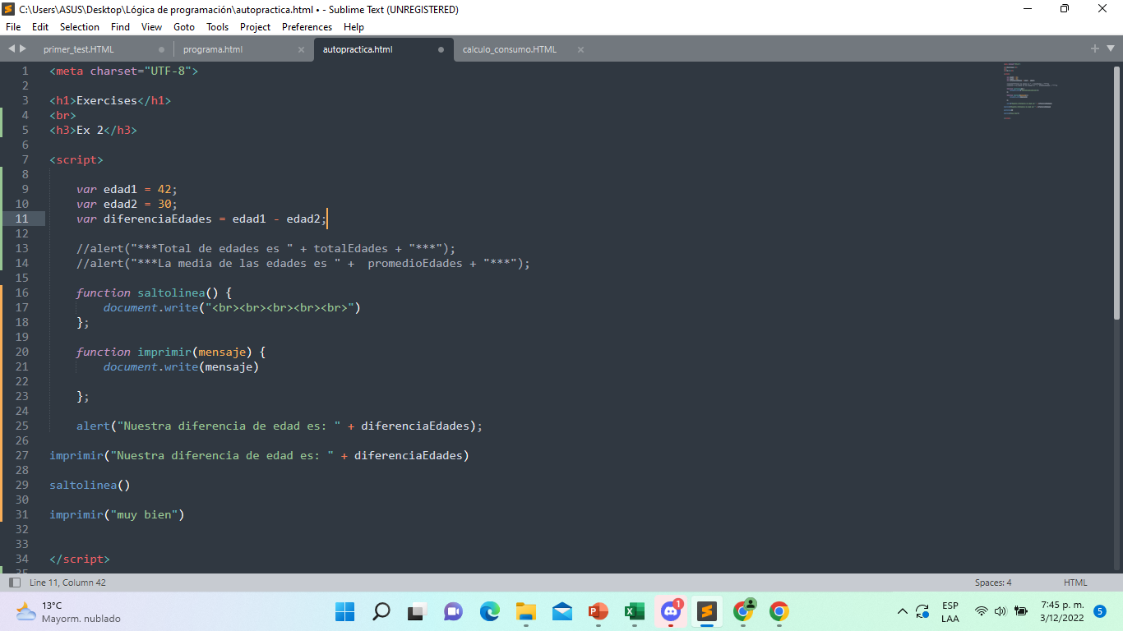Viewport: 1123px width, 631px height.
Task: Open the Edit menu
Action: (x=40, y=27)
